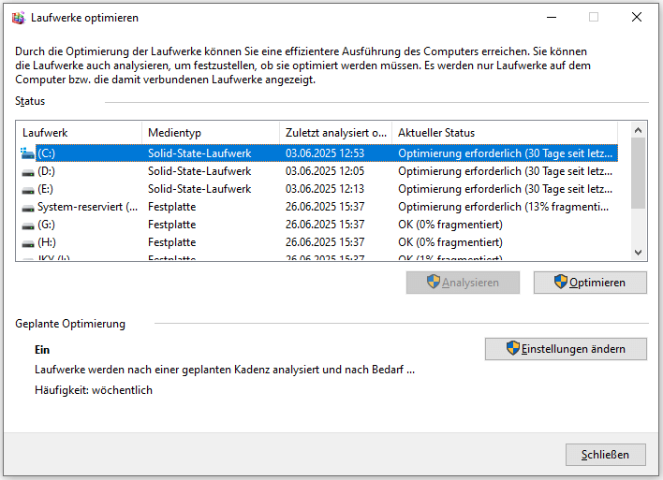
Task: Click the Einstellungen ändern button
Action: (566, 349)
